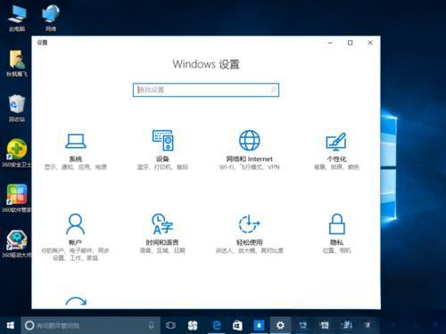The image size is (446, 334).
Task: Open the 系统 (System) settings category
Action: coord(76,151)
